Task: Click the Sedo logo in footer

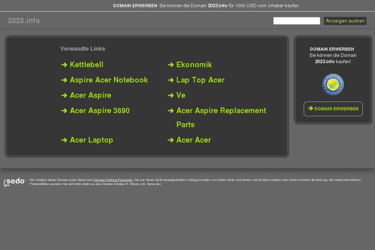Action: (x=14, y=182)
